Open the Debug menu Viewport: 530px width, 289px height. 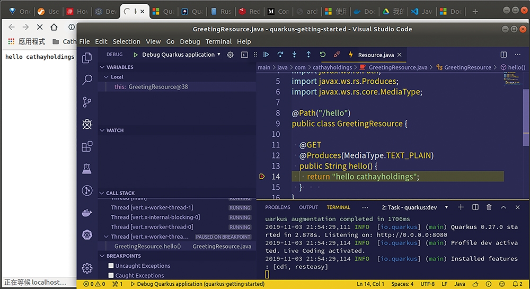[x=190, y=41]
